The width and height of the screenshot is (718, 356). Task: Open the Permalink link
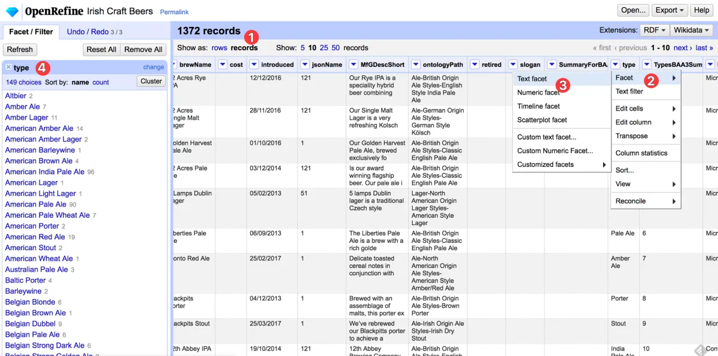[x=175, y=12]
